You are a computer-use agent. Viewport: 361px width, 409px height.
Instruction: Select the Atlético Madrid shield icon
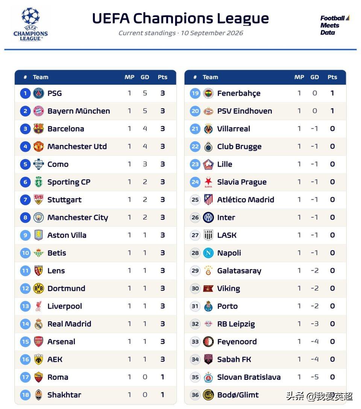pos(208,200)
